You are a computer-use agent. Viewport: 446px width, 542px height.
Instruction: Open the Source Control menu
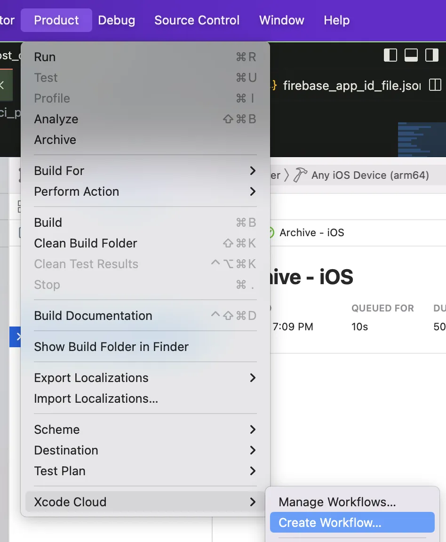click(x=197, y=20)
